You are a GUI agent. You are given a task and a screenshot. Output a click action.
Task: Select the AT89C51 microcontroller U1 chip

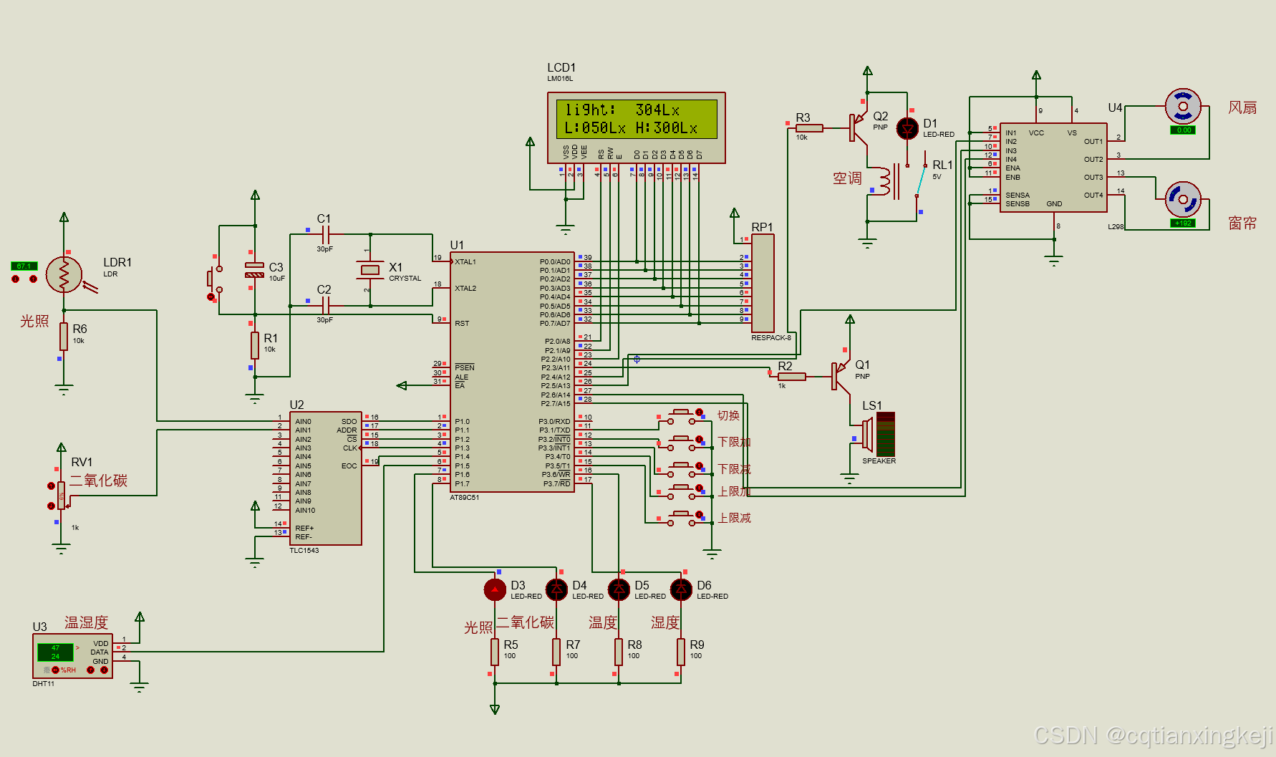[x=512, y=372]
